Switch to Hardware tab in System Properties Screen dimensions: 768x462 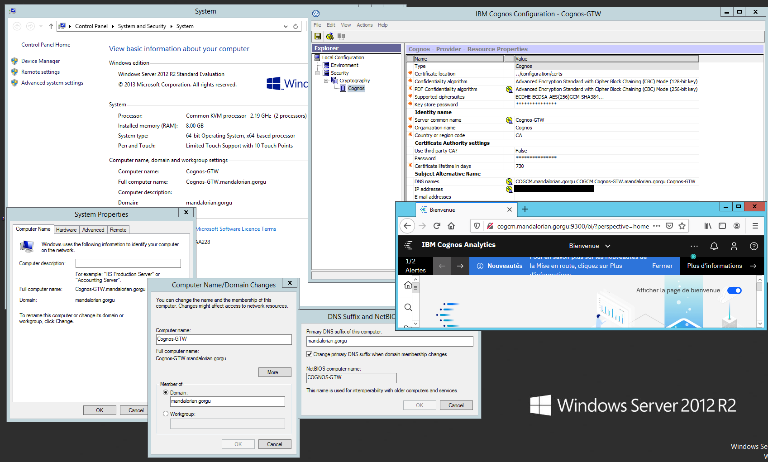point(67,229)
